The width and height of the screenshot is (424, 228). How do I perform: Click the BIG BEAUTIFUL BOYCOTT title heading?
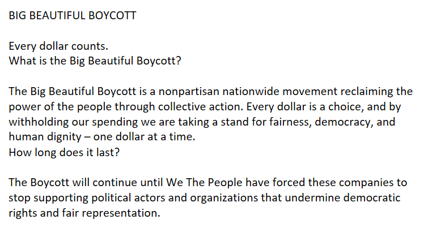[73, 15]
